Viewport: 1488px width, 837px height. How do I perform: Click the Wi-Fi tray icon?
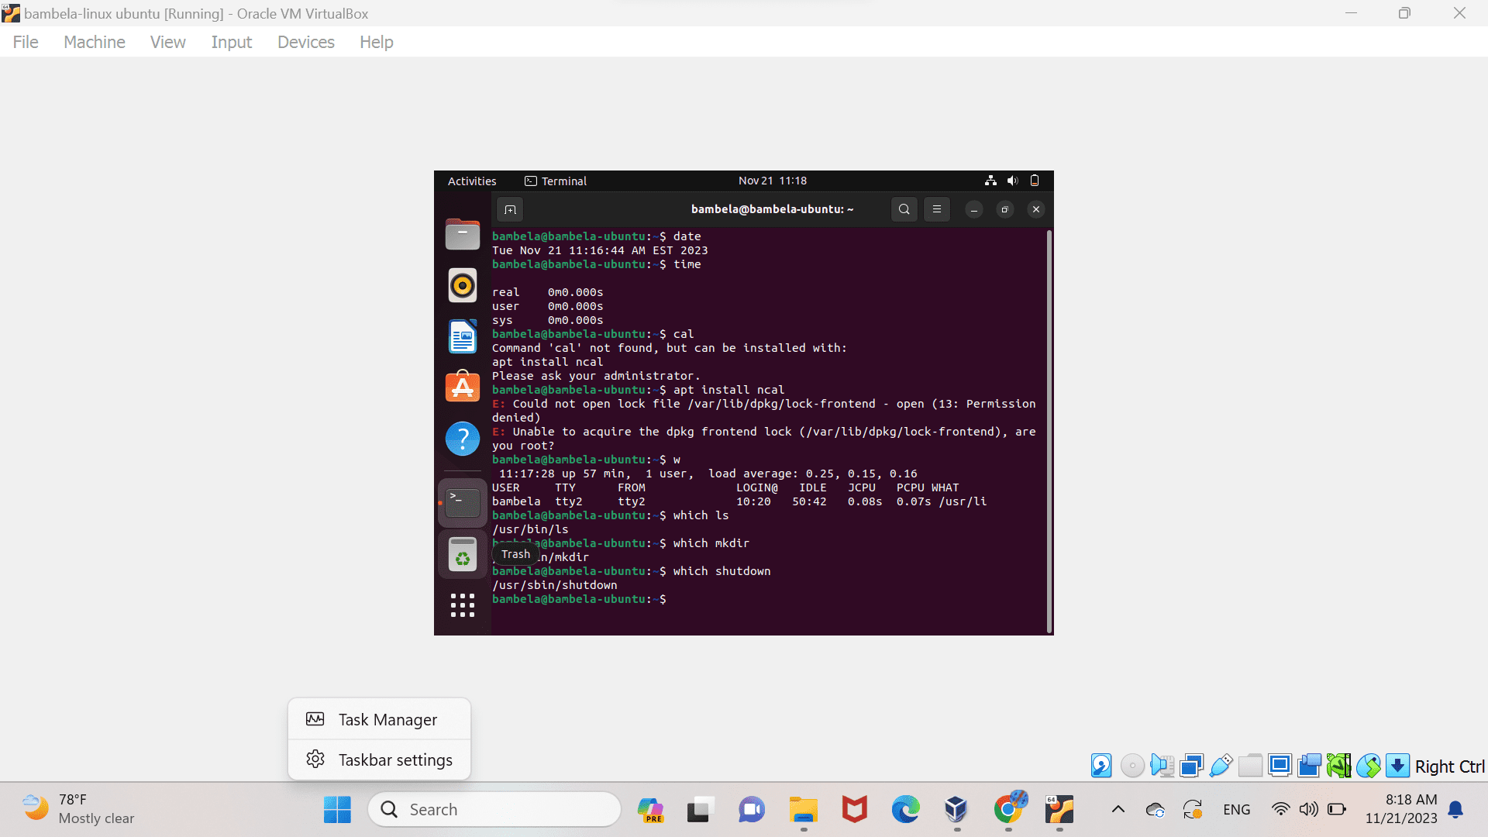(1280, 809)
